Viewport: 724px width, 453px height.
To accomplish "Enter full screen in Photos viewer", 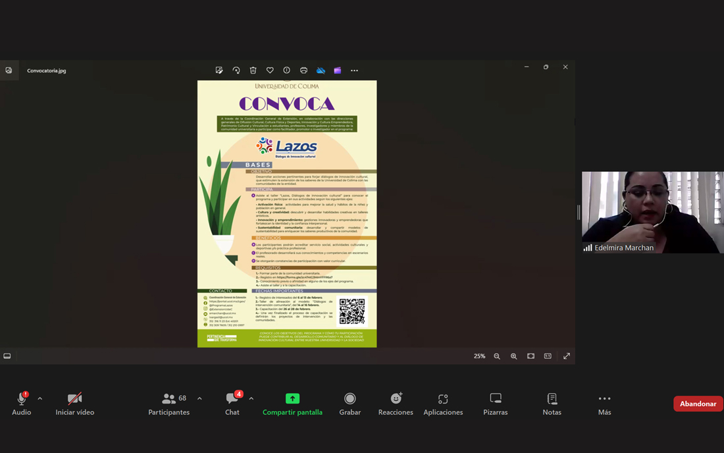I will (567, 356).
